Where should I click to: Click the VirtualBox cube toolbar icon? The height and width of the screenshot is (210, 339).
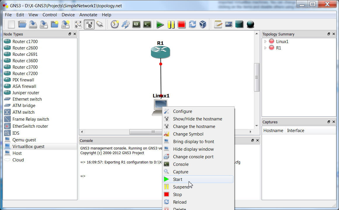(x=203, y=24)
